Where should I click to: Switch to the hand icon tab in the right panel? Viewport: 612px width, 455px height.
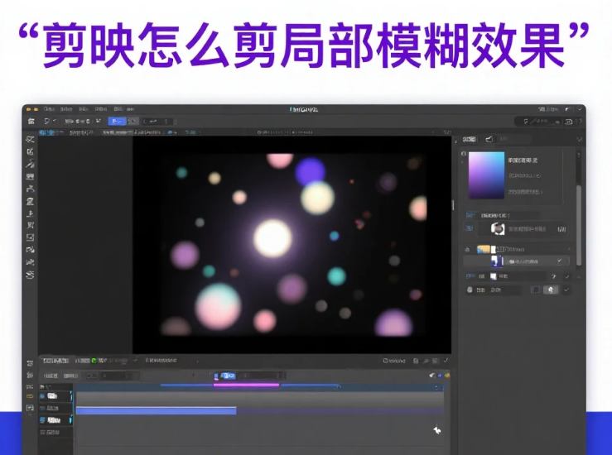click(x=489, y=139)
